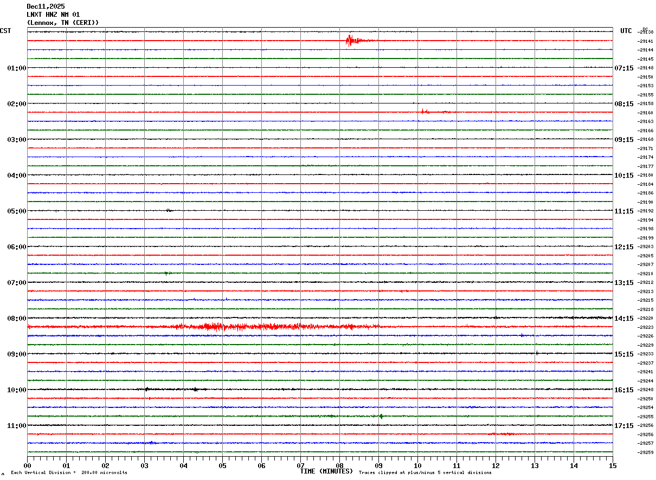Click the '03' minute tick label
This screenshot has width=656, height=480.
pos(144,465)
